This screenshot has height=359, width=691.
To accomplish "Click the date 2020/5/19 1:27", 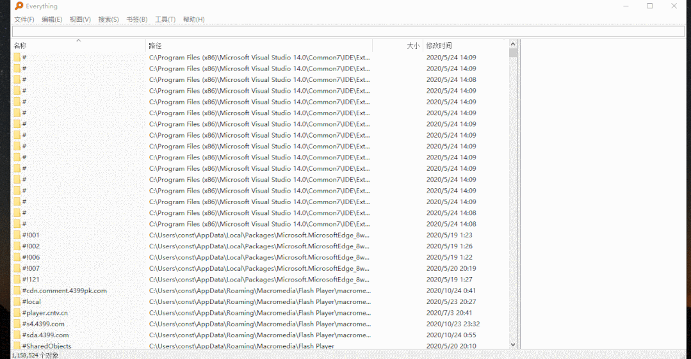I will tap(449, 279).
